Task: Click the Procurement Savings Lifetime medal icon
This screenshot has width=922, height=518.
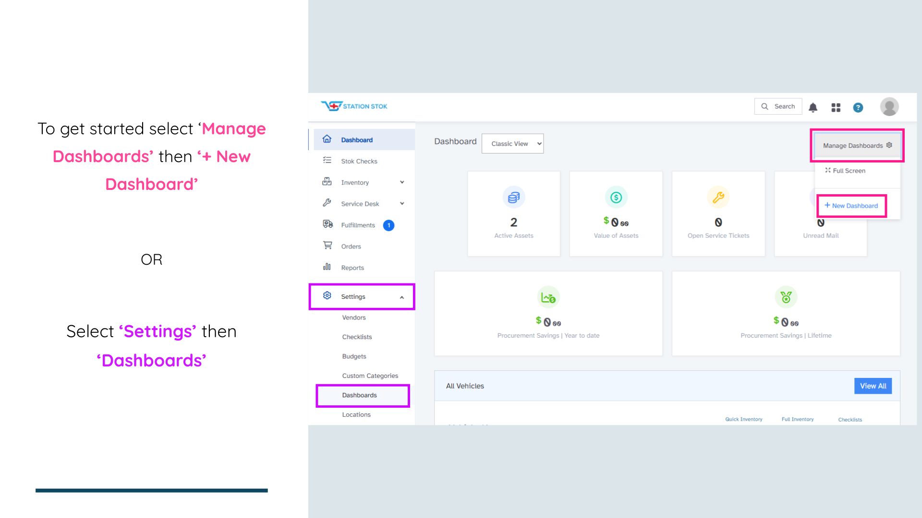Action: click(786, 297)
